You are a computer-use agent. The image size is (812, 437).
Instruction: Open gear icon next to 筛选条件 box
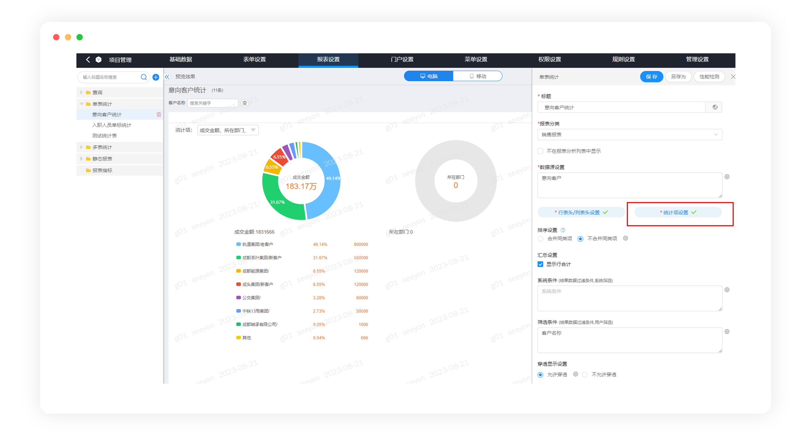[x=727, y=332]
